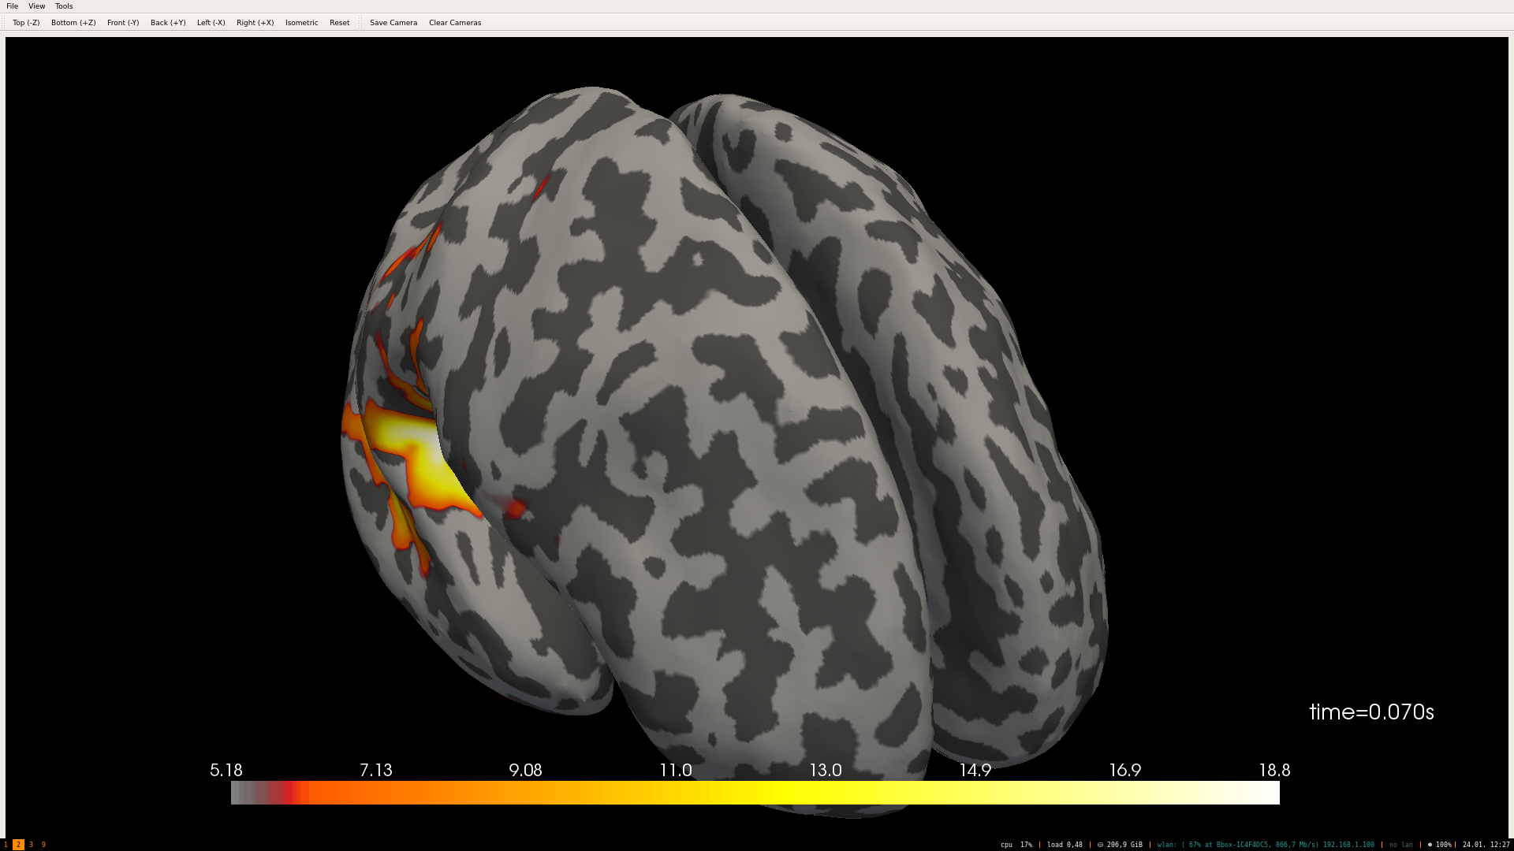Switch to the Front (-Y) view
Viewport: 1514px width, 851px height.
pos(122,22)
